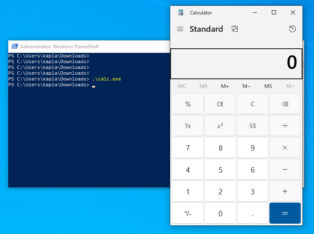Click the Standard mode heading

pyautogui.click(x=206, y=29)
